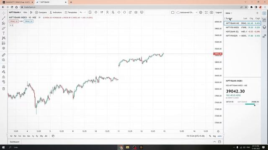This screenshot has height=150, width=268.
Task: Toggle stay in drawing mode
Action: (x=4, y=72)
